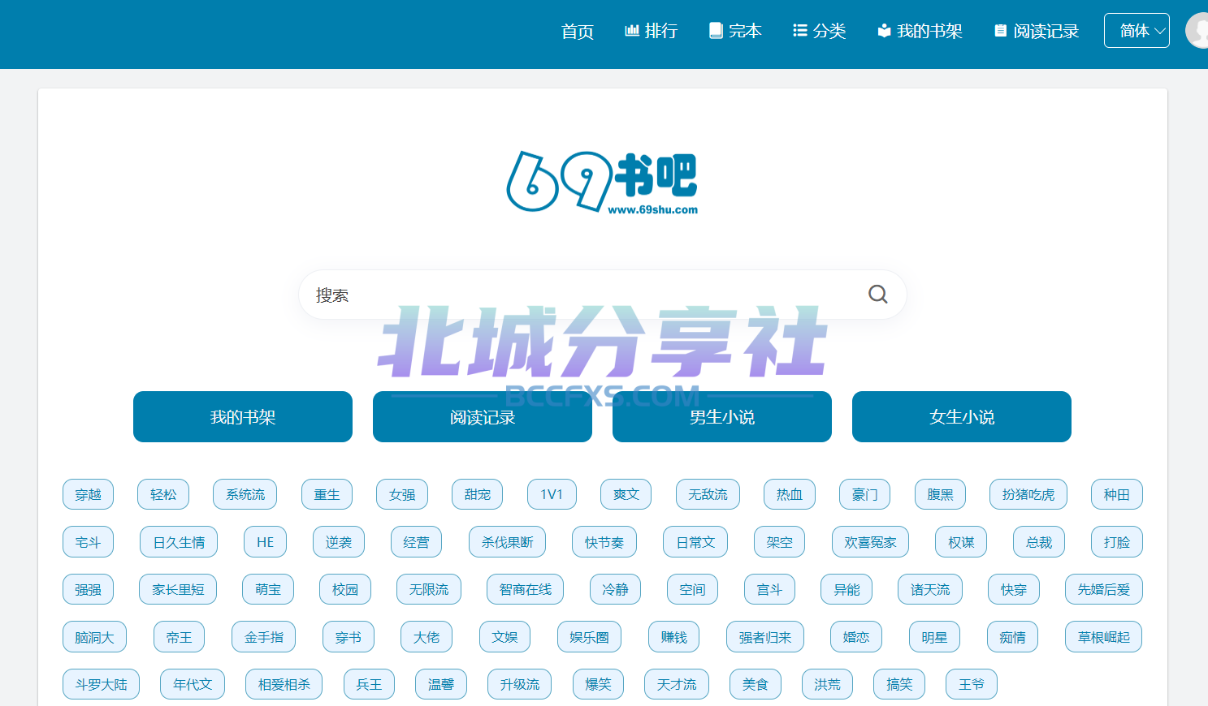
Task: Select the 扮猪吃虎 tag
Action: pyautogui.click(x=1028, y=494)
